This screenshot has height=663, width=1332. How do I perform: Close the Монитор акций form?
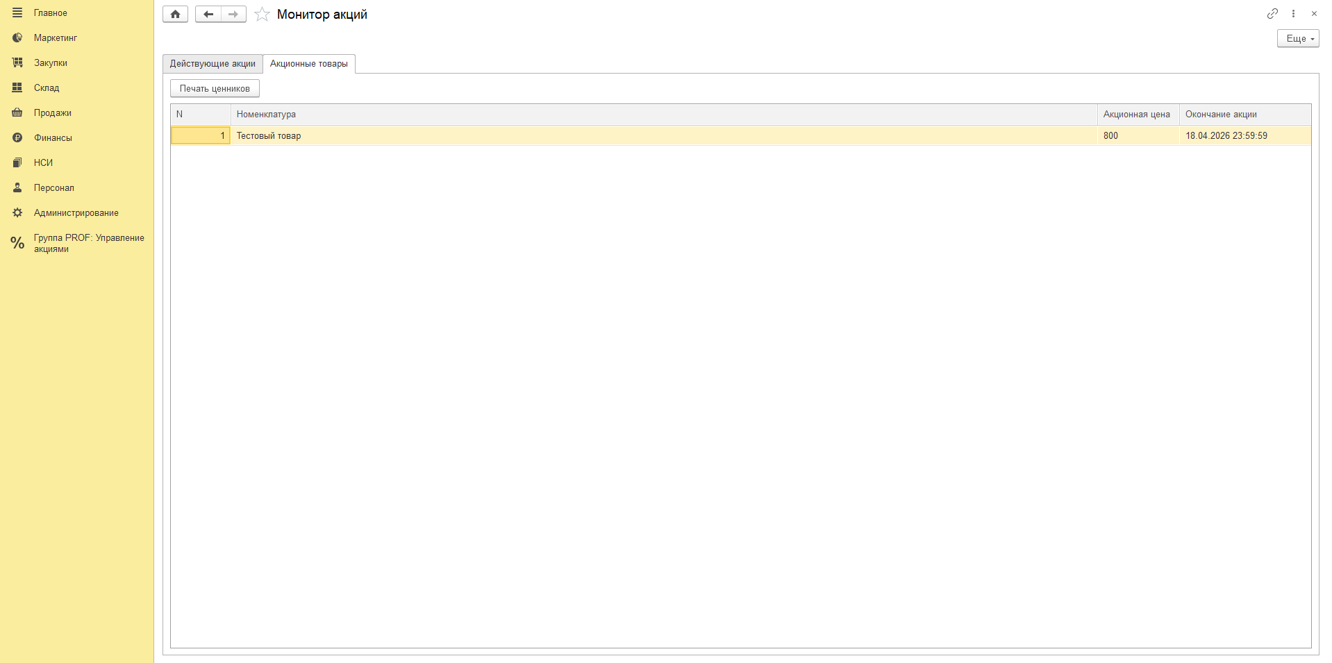tap(1314, 13)
